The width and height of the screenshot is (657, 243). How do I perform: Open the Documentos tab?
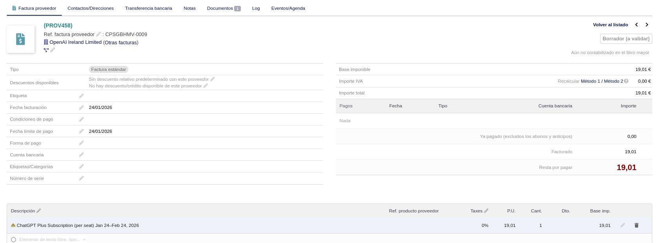(224, 8)
